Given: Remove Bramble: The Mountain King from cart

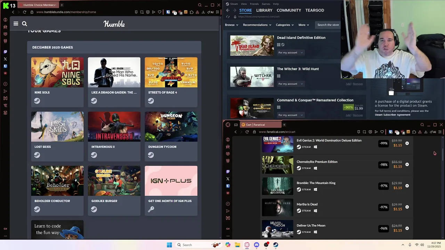Looking at the screenshot, I should 407,186.
